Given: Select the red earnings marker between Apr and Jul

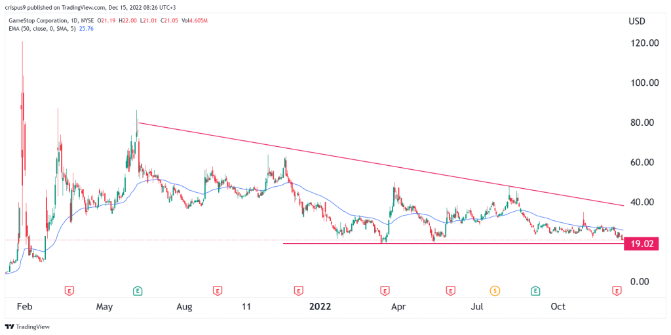Looking at the screenshot, I should 450,291.
